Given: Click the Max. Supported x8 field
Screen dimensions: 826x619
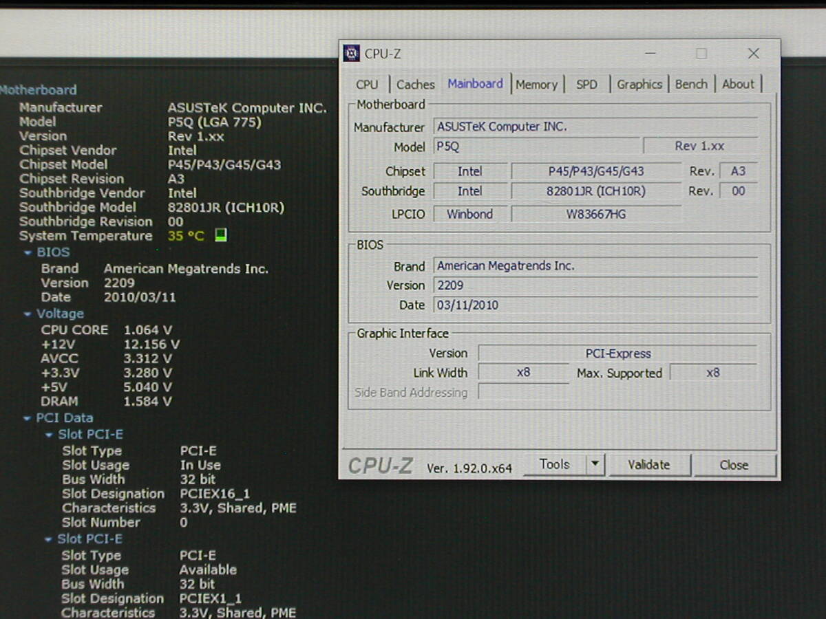Looking at the screenshot, I should pyautogui.click(x=713, y=373).
